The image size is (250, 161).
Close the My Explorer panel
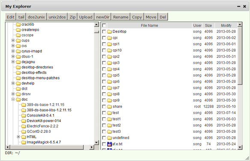(244, 6)
